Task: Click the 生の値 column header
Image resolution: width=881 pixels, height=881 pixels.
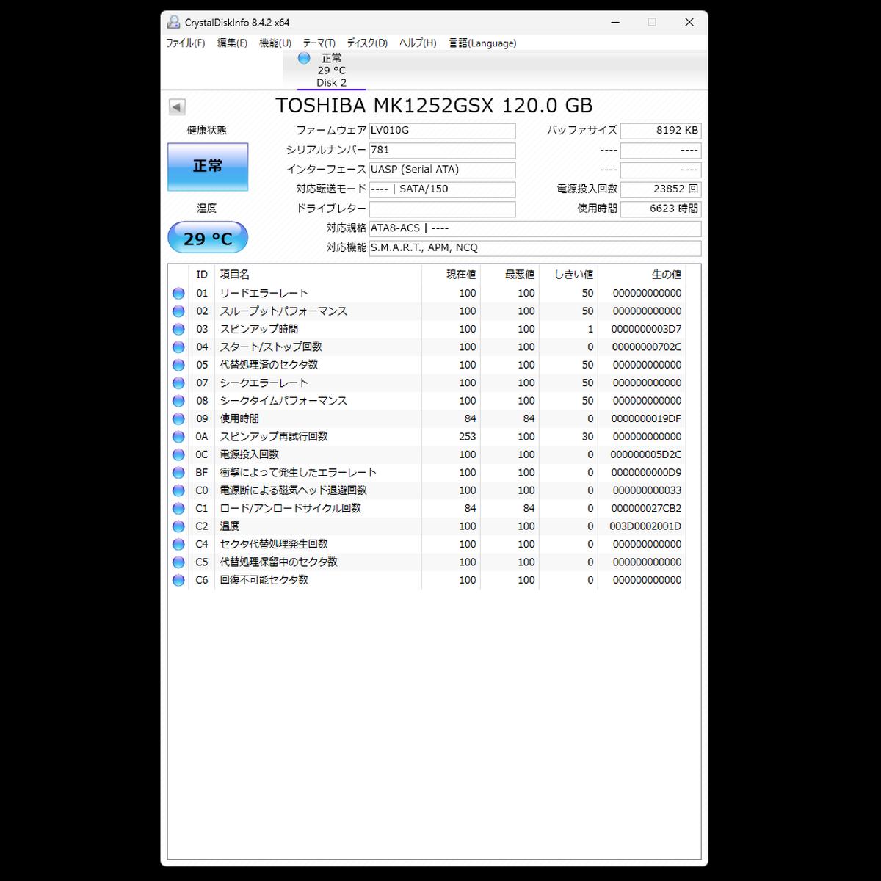Action: tap(666, 275)
